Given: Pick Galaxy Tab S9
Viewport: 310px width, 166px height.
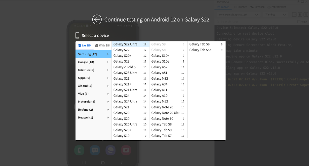Looking at the screenshot, I should [x=168, y=130].
